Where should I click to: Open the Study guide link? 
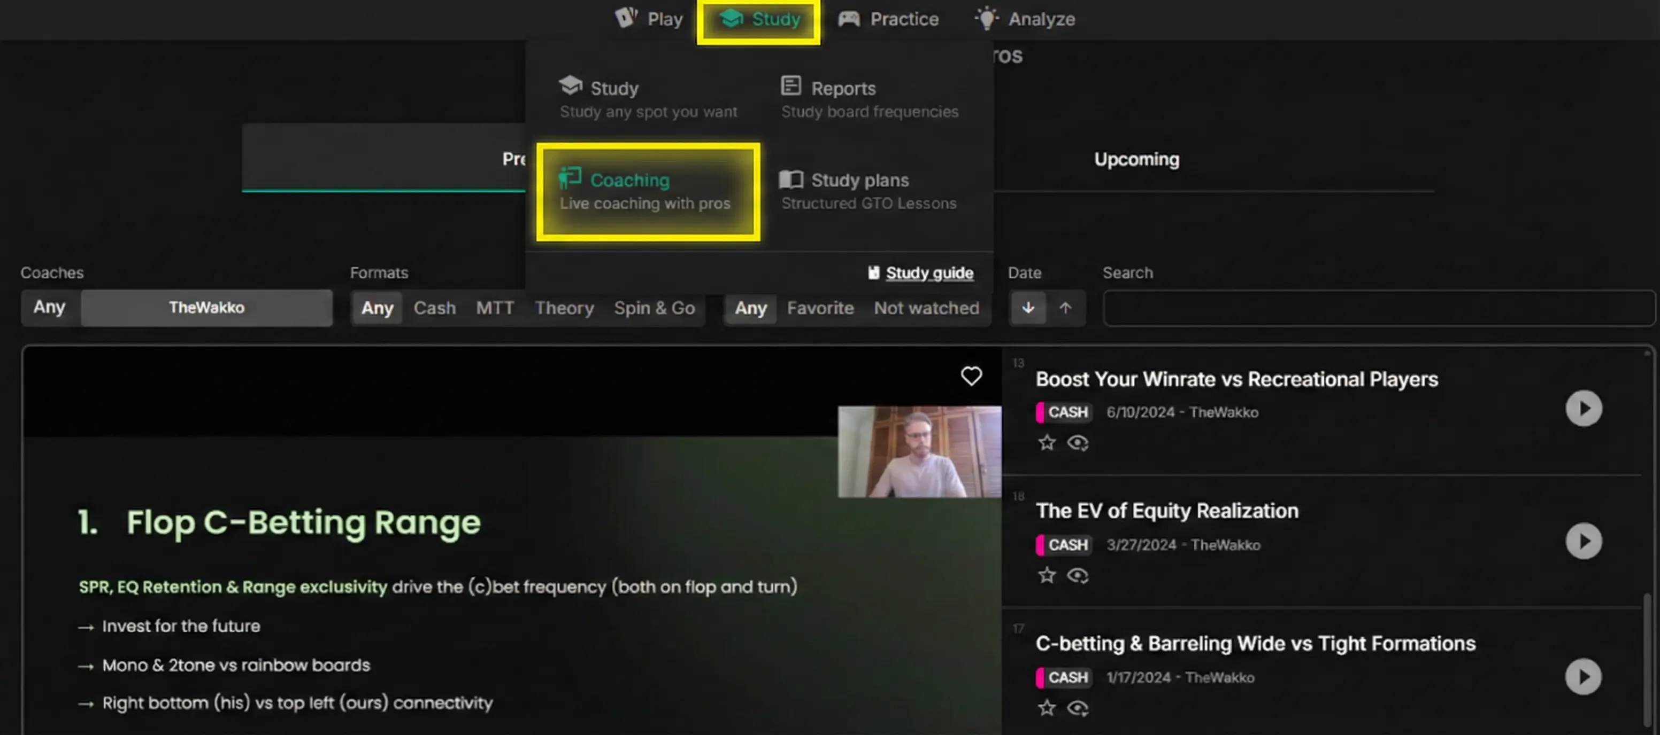coord(928,273)
